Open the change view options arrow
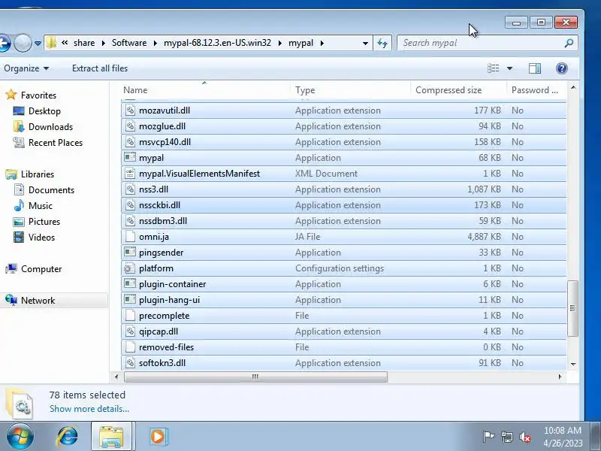Image resolution: width=601 pixels, height=451 pixels. tap(509, 68)
